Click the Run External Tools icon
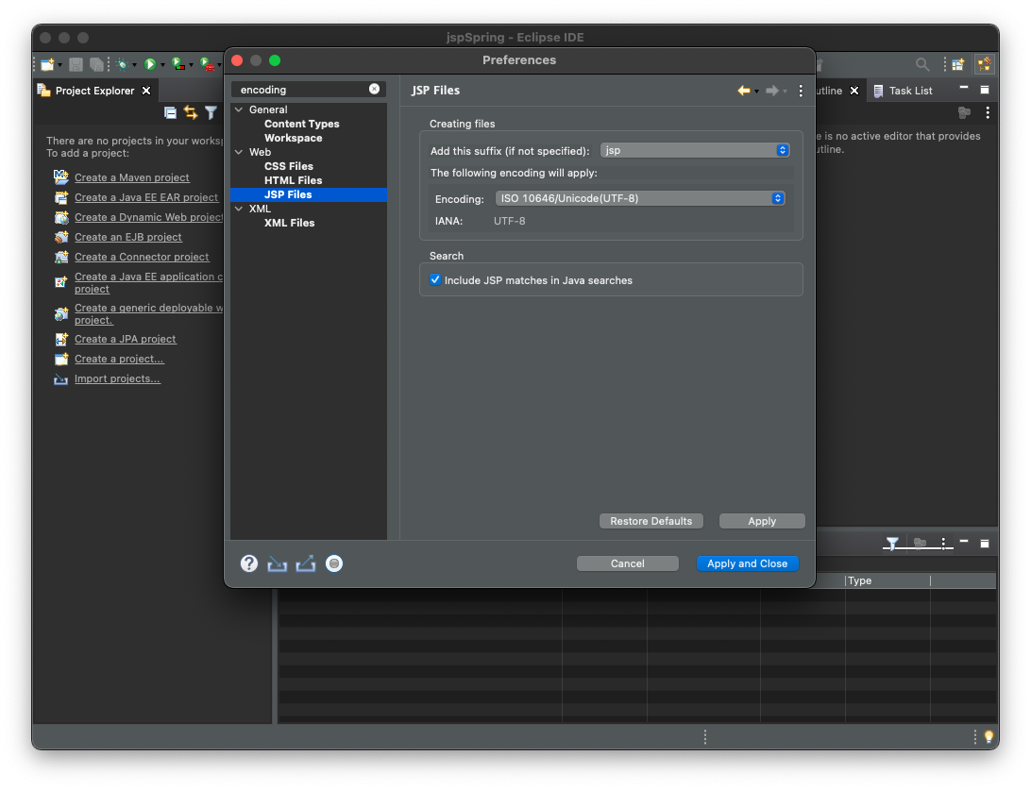 207,64
